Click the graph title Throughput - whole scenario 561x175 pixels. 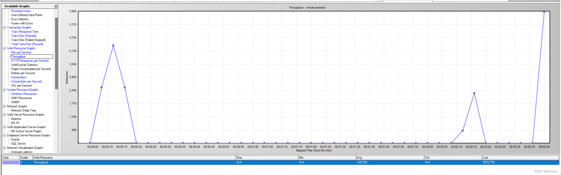[x=307, y=8]
